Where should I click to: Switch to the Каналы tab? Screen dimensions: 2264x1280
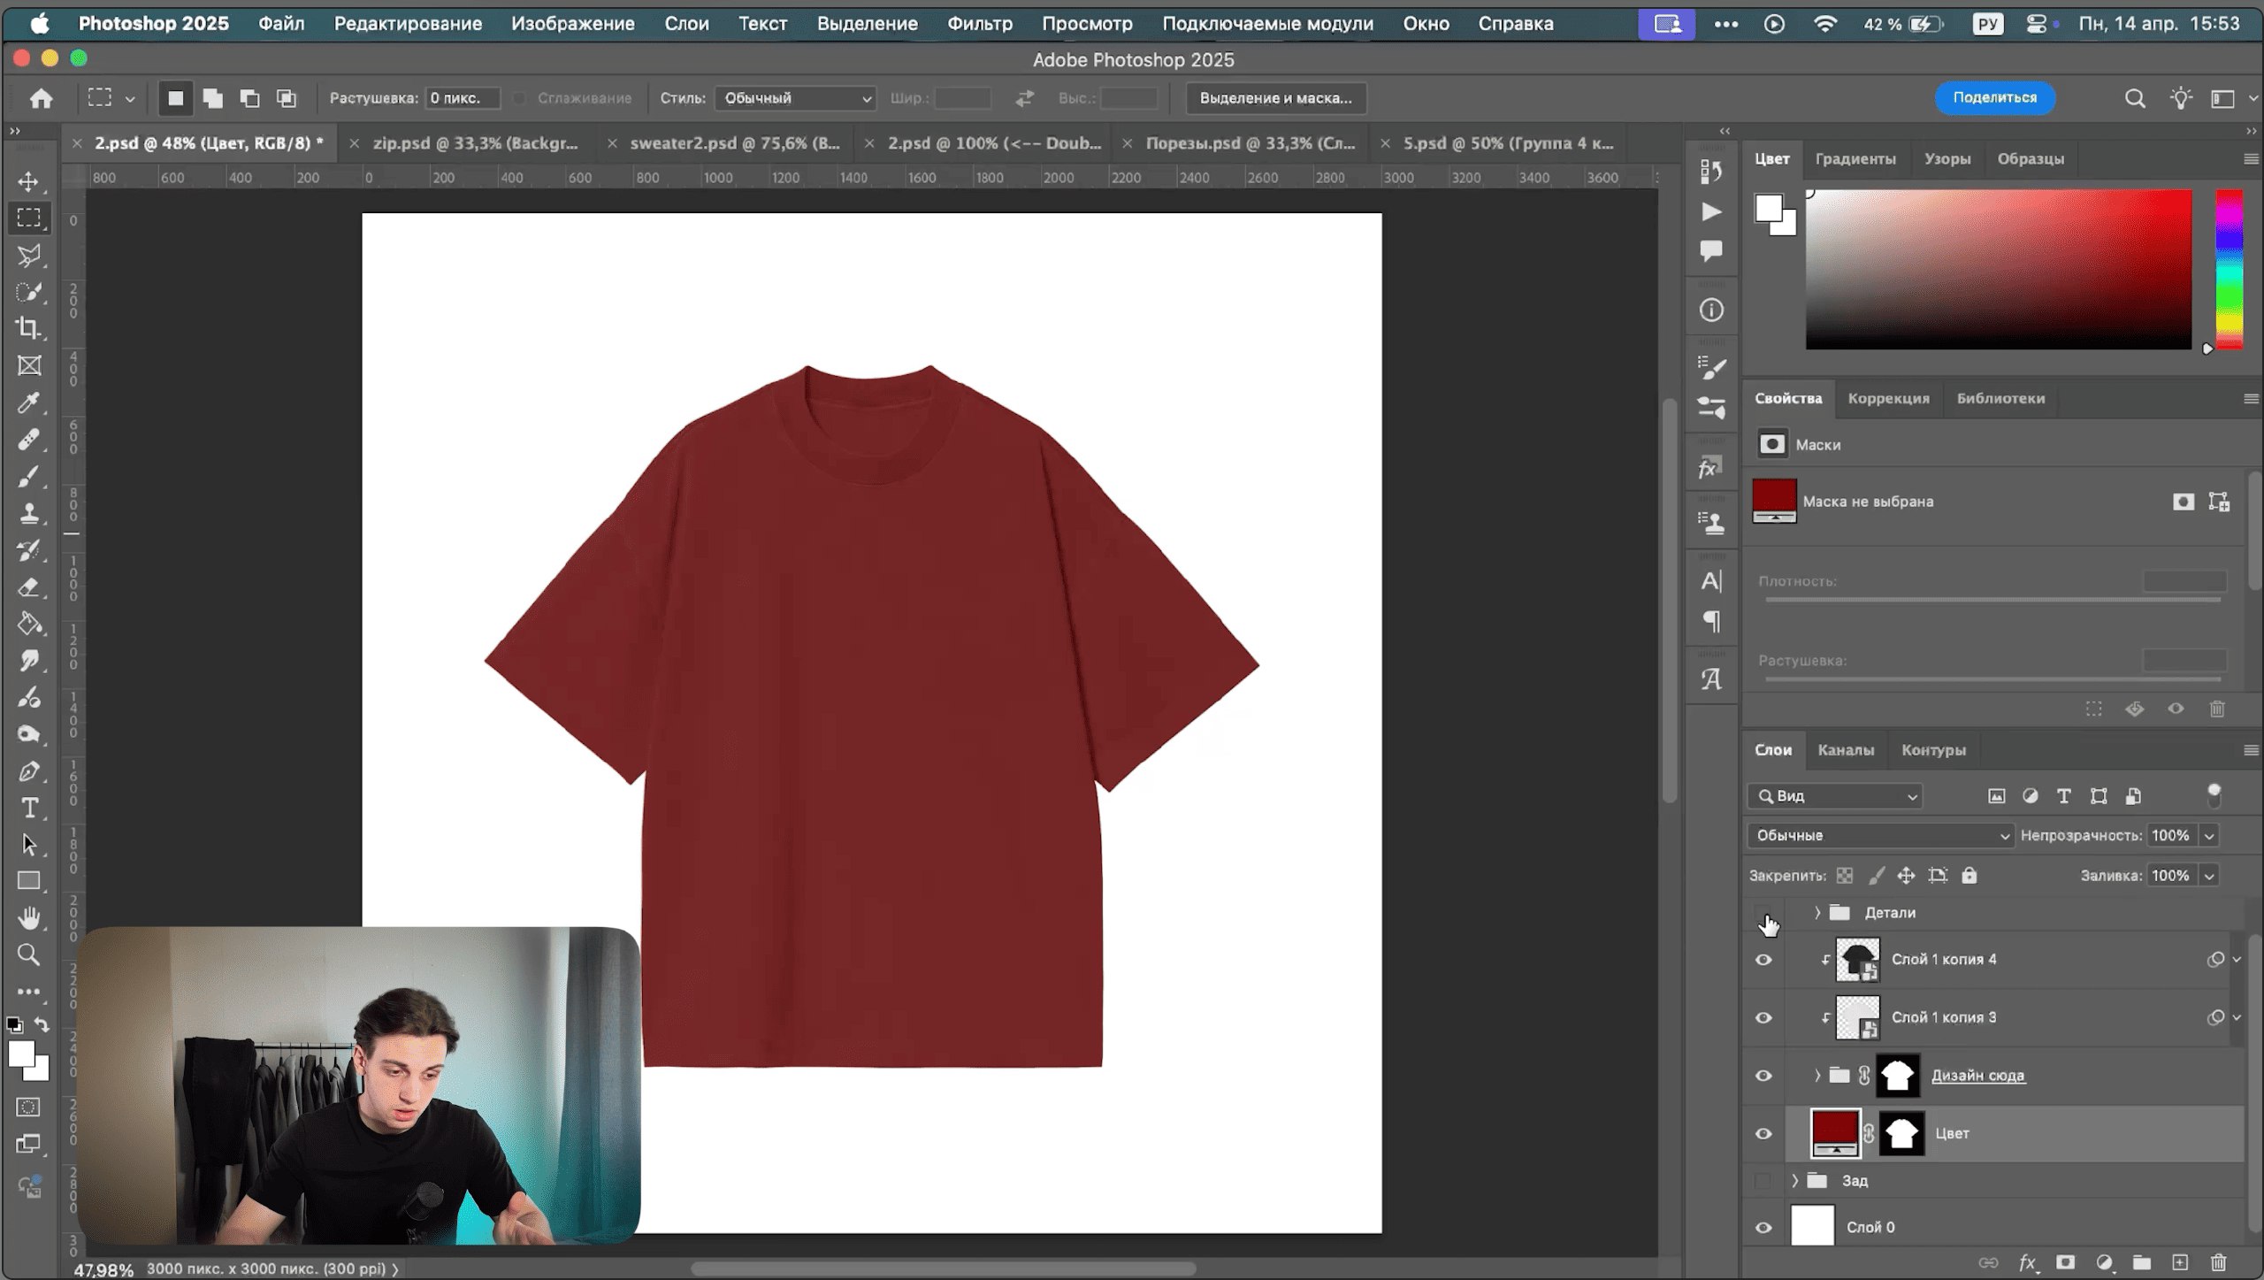[1846, 750]
